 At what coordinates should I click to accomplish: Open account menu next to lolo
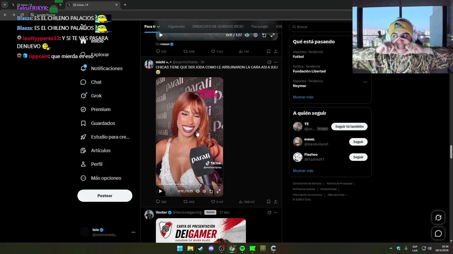click(133, 232)
